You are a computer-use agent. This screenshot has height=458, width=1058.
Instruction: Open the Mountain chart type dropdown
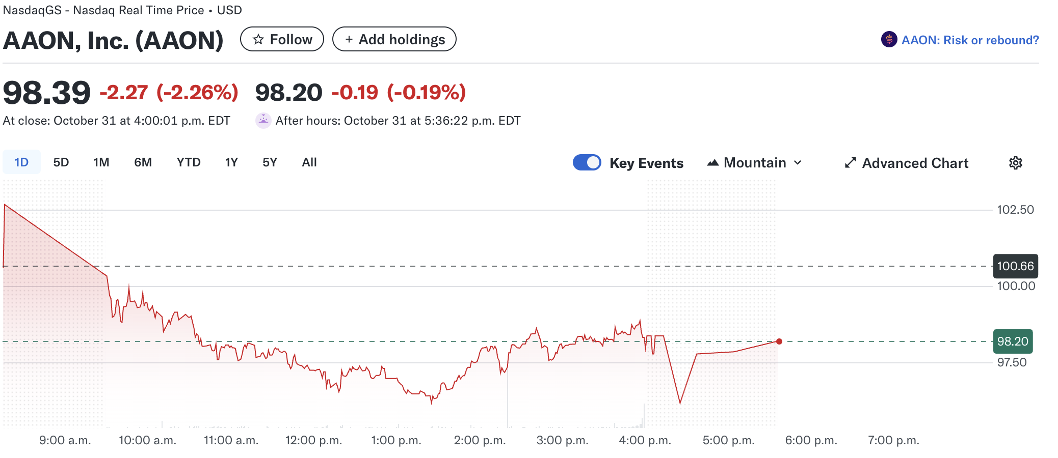pyautogui.click(x=753, y=162)
